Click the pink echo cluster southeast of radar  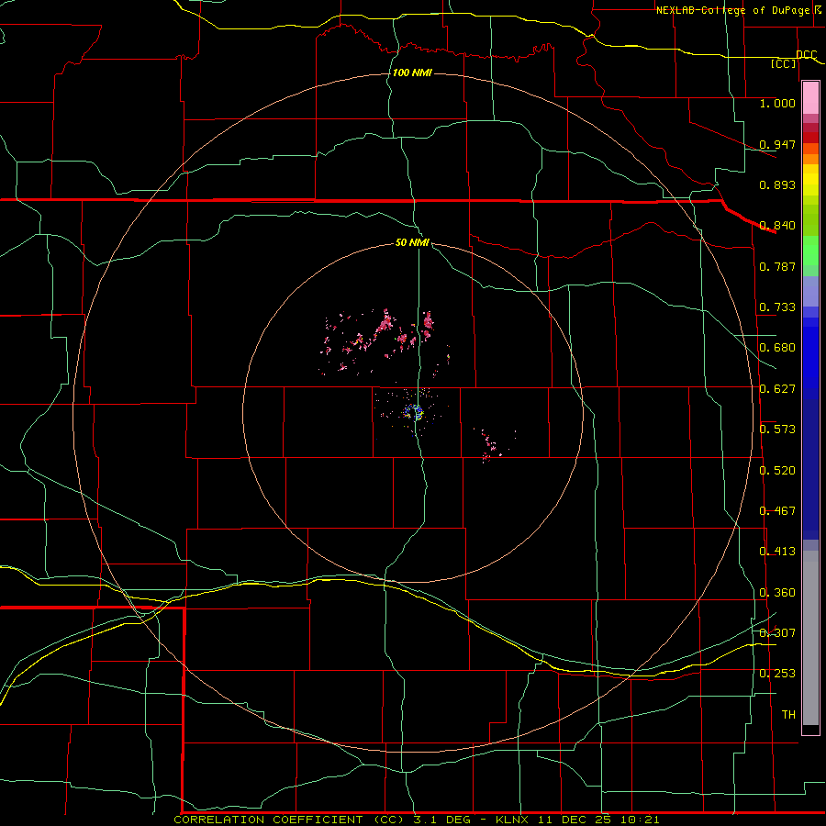(491, 445)
